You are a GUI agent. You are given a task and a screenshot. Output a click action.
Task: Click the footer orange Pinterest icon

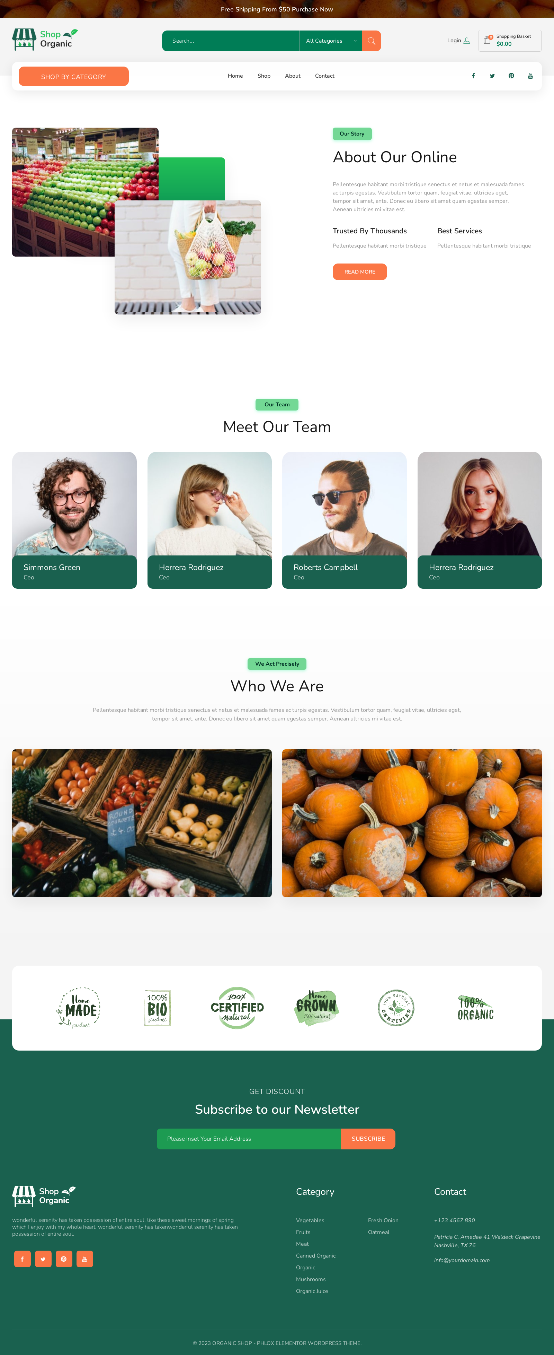point(64,1259)
